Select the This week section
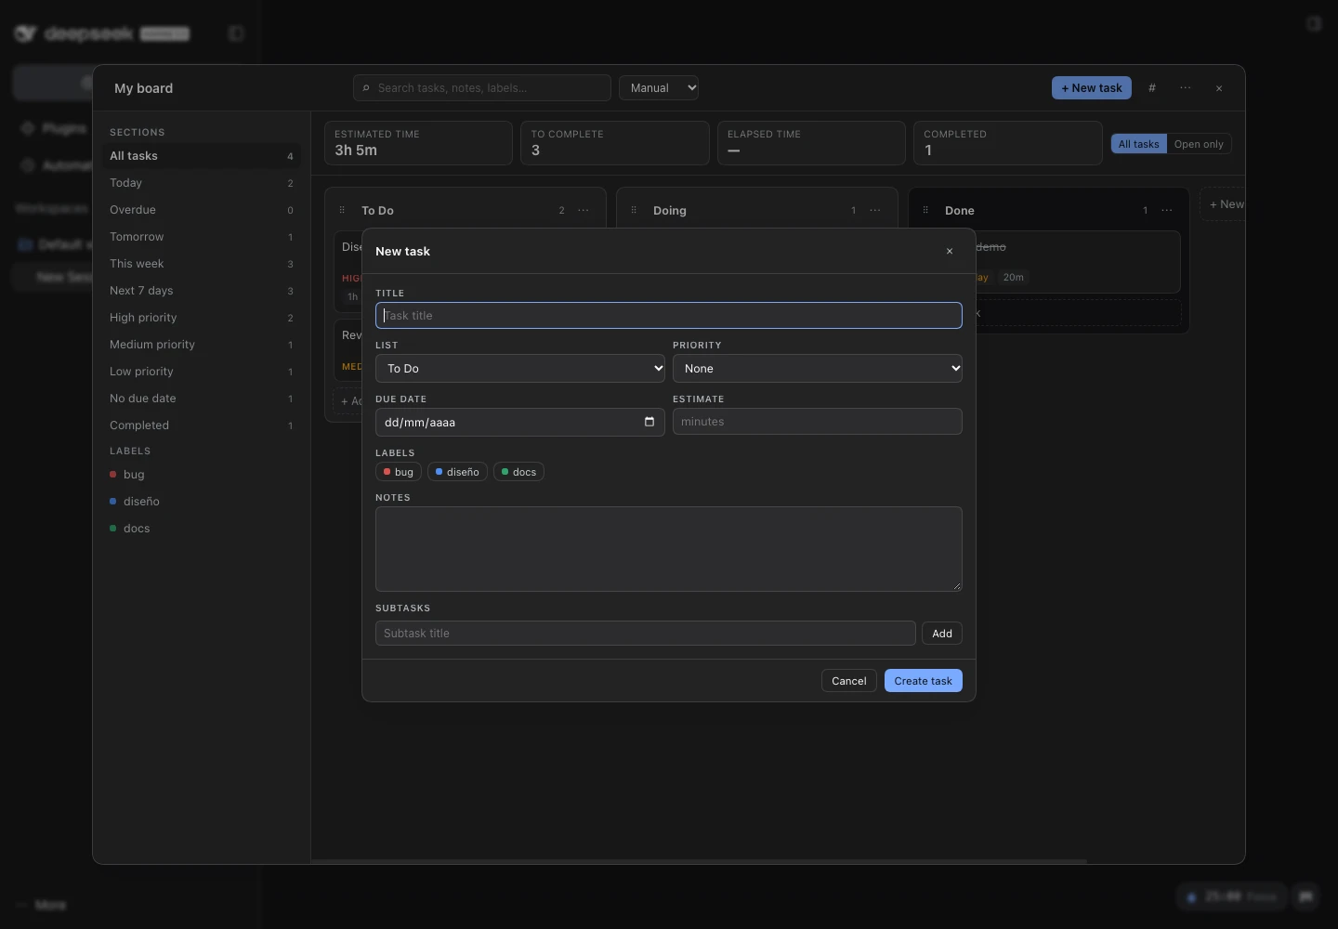 point(202,264)
